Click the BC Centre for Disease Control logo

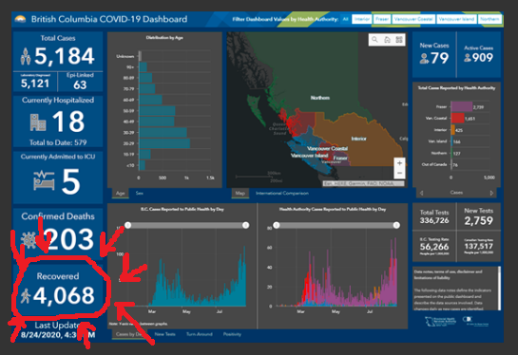click(x=475, y=321)
